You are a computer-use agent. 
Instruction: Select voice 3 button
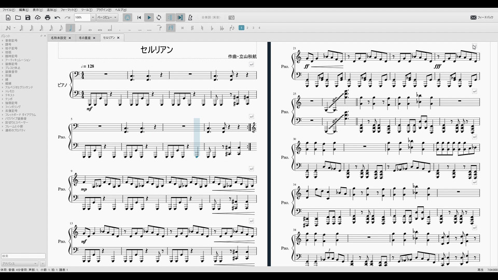(254, 28)
